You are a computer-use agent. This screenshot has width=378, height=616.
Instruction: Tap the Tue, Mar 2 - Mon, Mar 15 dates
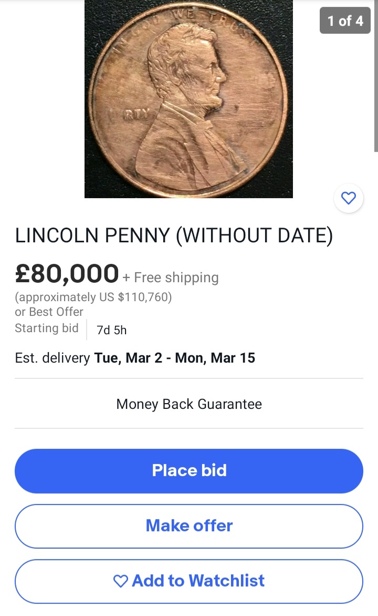(175, 358)
